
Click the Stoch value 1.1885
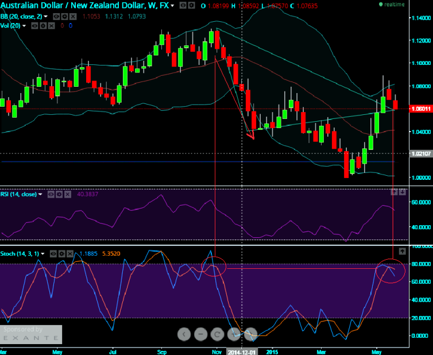pos(88,253)
